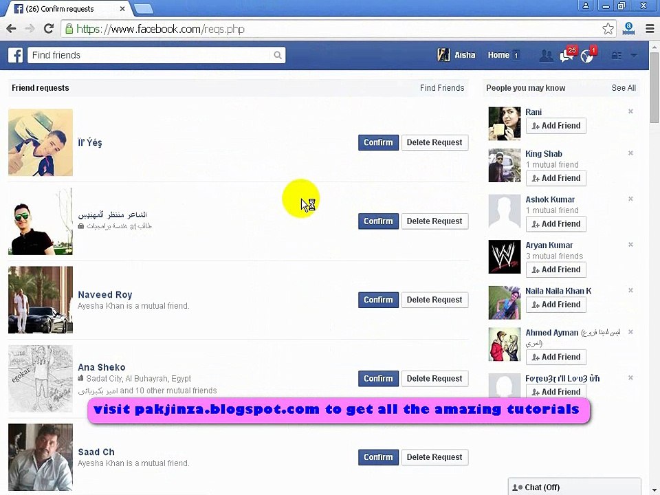Go to Home in Facebook header
This screenshot has width=660, height=495.
[x=498, y=55]
